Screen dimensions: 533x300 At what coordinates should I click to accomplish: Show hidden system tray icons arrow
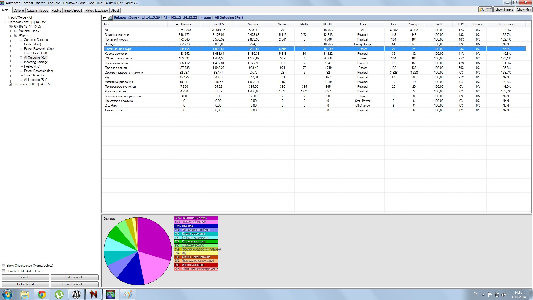coord(483,294)
